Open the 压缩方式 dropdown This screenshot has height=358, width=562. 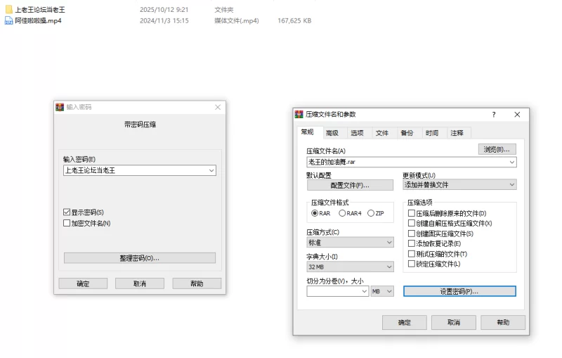(x=350, y=243)
